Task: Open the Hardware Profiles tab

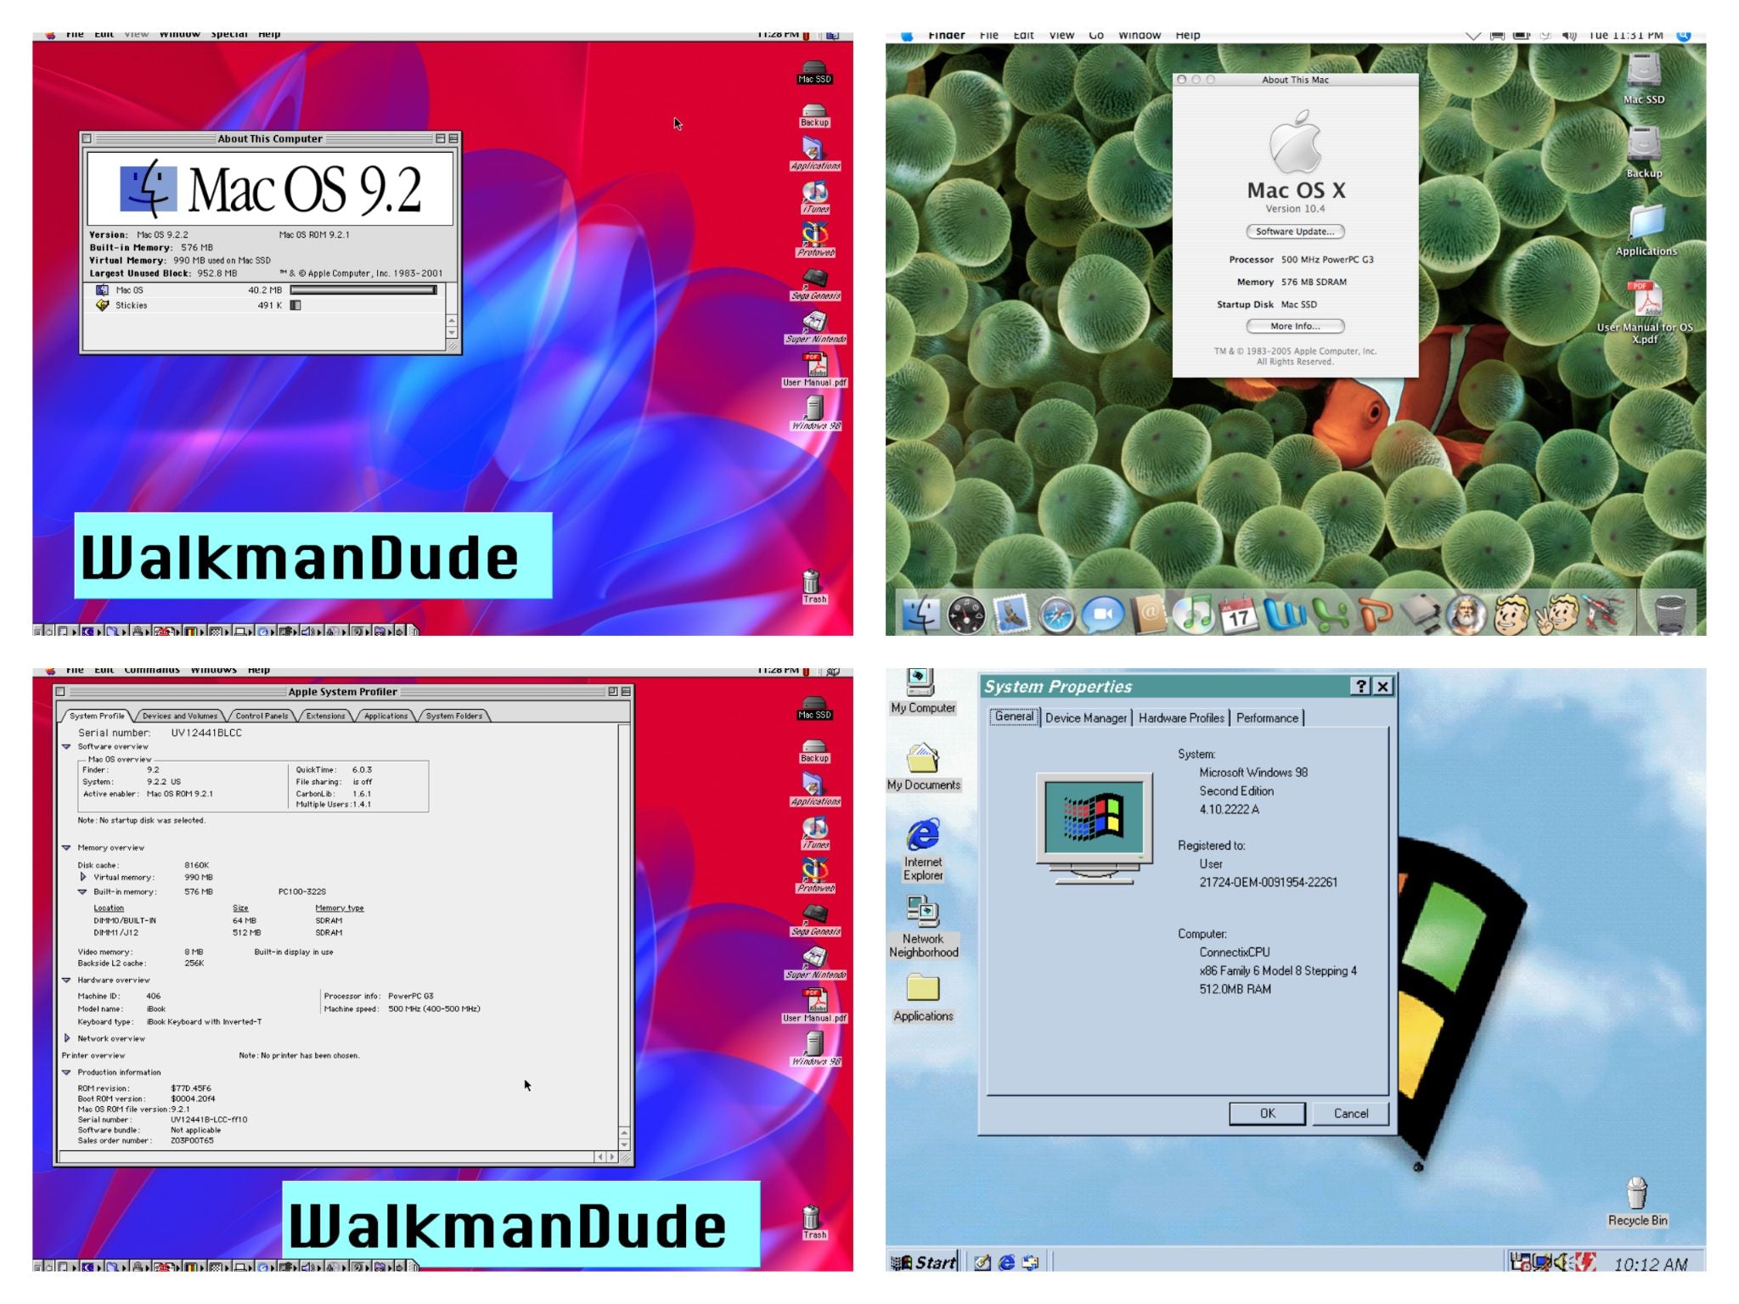Action: [x=1181, y=718]
